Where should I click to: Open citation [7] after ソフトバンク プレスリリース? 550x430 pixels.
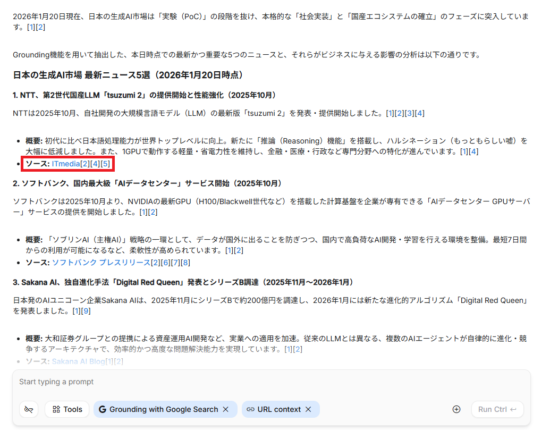176,263
